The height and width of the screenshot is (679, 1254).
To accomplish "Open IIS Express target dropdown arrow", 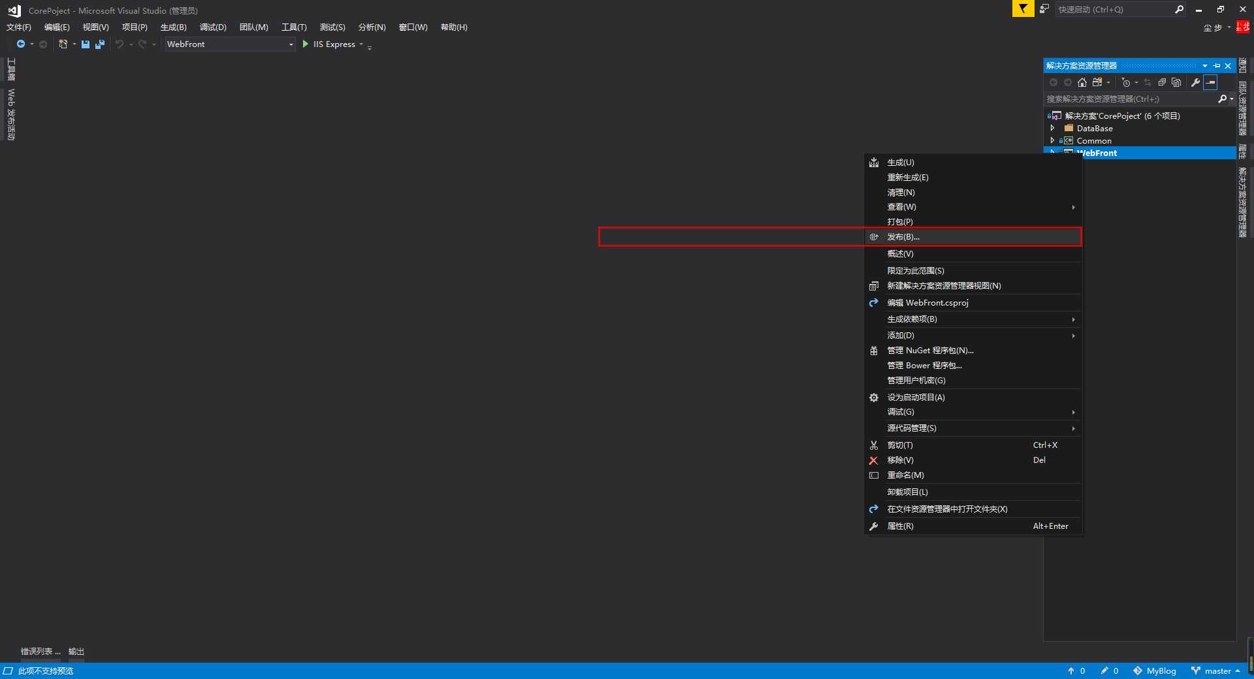I will click(361, 44).
